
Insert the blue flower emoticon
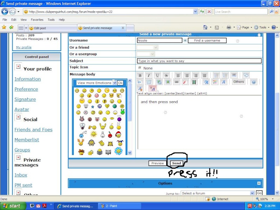click(118, 151)
